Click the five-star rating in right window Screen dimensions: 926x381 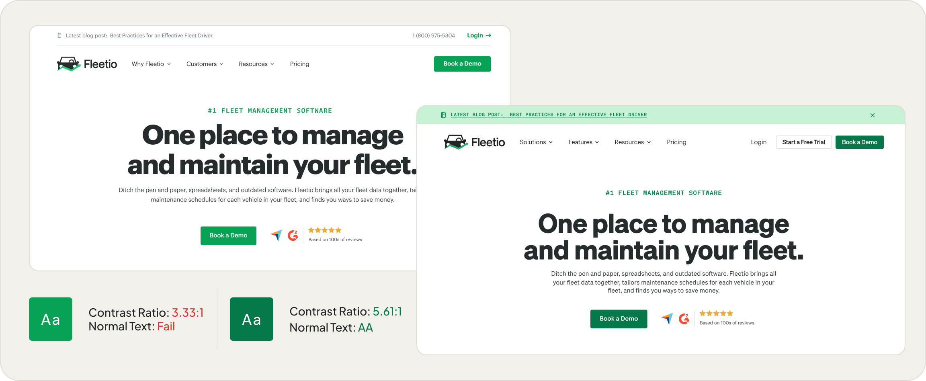716,313
